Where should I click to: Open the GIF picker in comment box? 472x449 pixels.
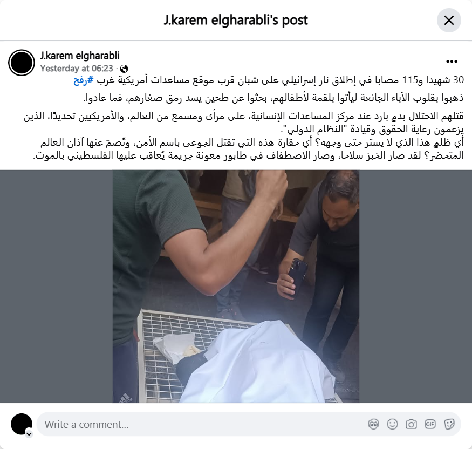click(430, 424)
